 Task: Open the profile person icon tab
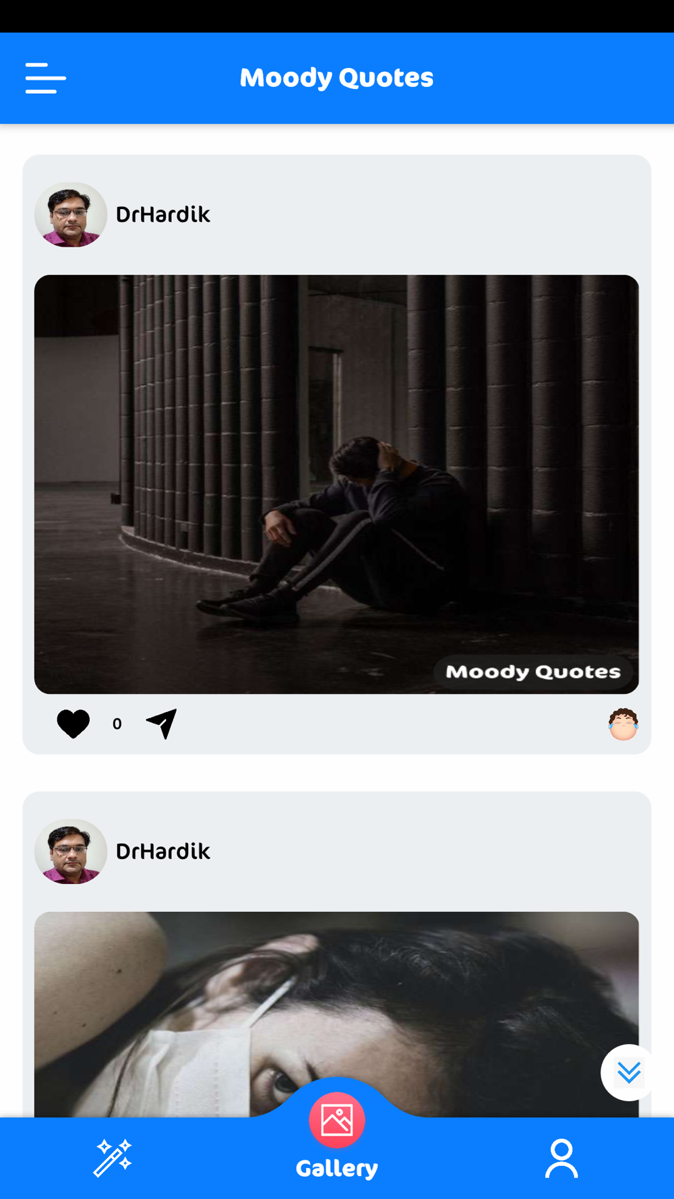561,1158
